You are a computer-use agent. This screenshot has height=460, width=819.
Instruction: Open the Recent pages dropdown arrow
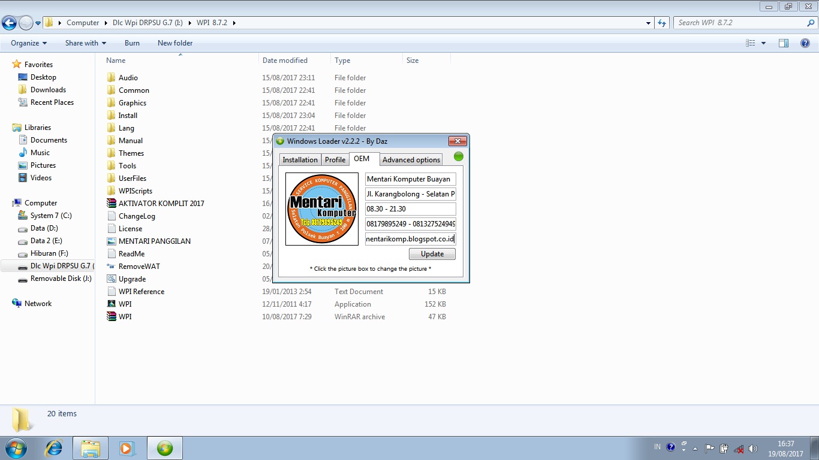point(38,23)
